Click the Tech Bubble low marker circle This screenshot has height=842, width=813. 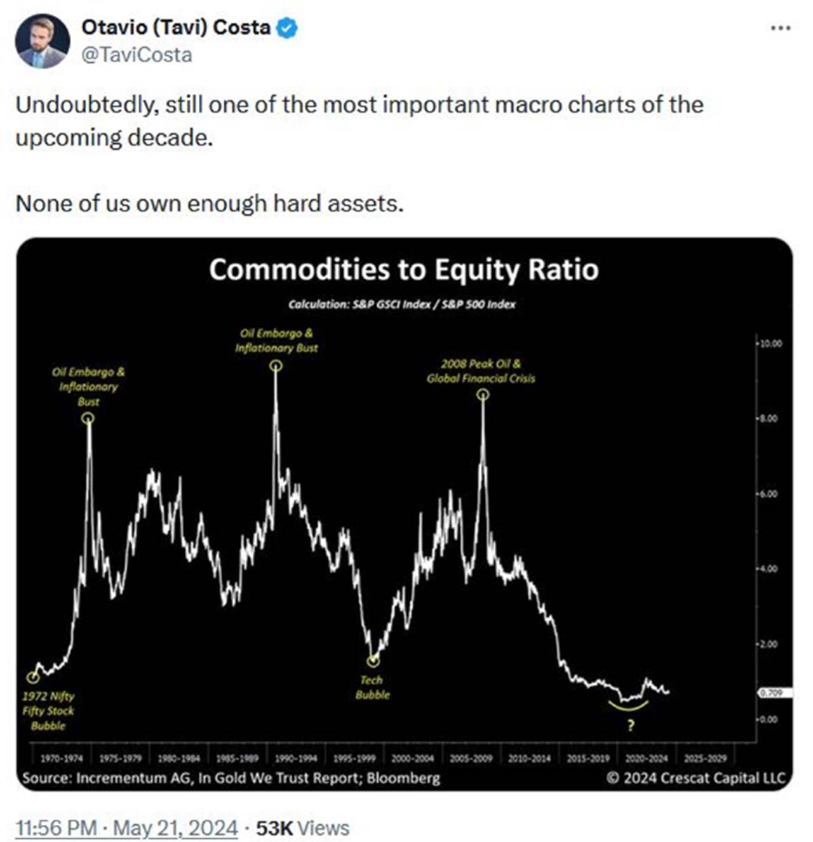tap(373, 661)
